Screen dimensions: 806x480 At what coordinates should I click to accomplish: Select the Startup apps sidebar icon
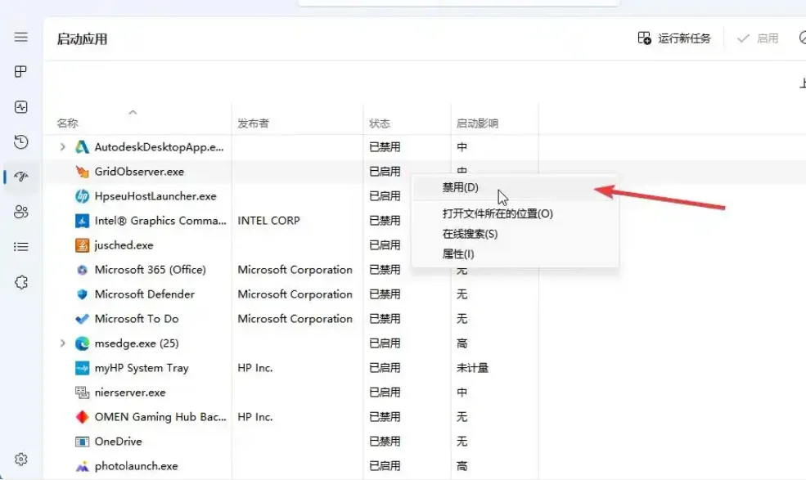coord(20,177)
